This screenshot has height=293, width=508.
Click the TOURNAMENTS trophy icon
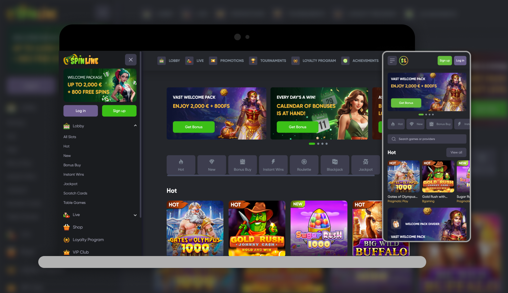(253, 61)
